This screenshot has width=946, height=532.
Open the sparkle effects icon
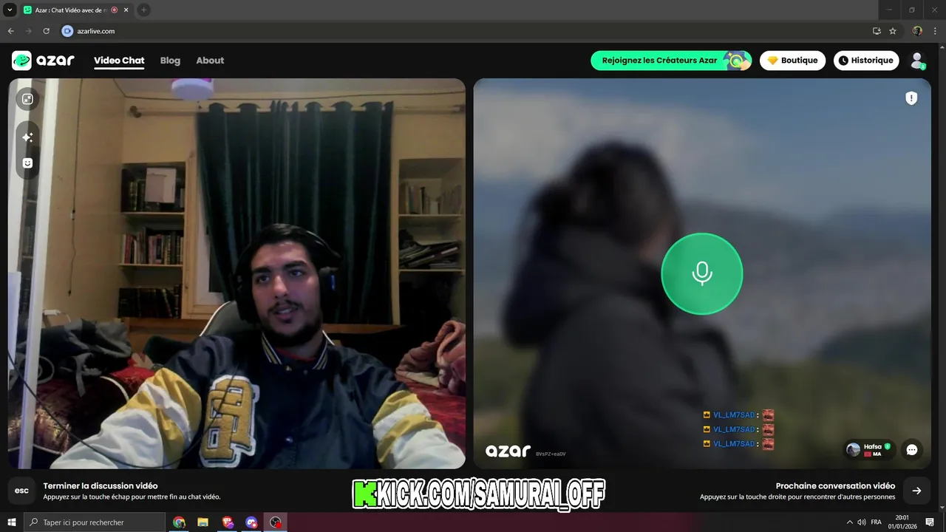pyautogui.click(x=27, y=137)
